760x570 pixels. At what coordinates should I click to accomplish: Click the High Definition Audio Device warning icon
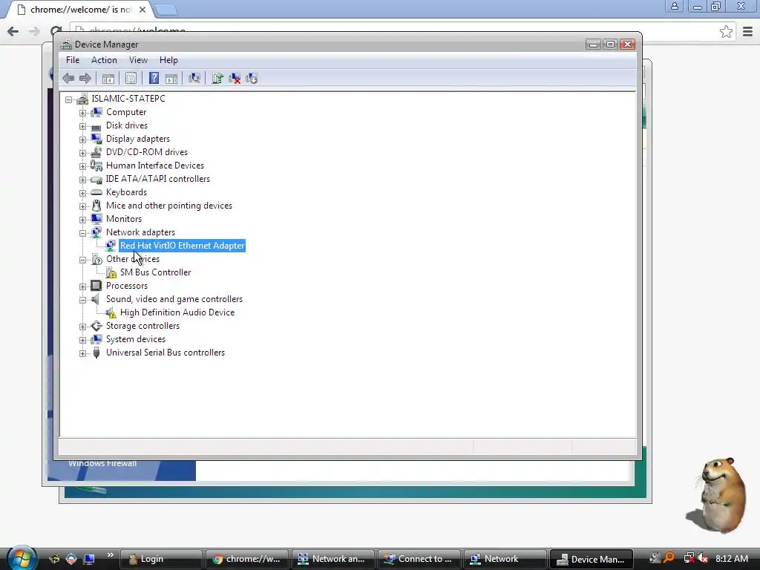111,312
